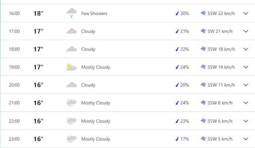Show details for the 23:00 row
The height and width of the screenshot is (148, 255).
coord(246,139)
